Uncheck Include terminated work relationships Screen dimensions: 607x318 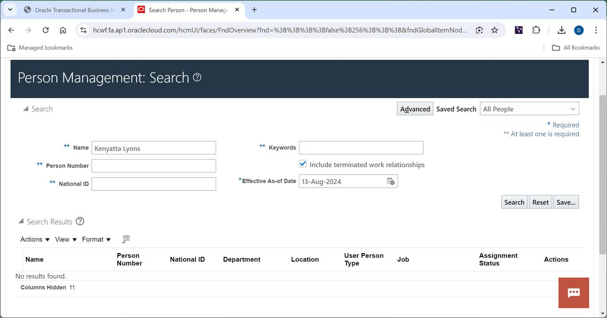coord(303,164)
